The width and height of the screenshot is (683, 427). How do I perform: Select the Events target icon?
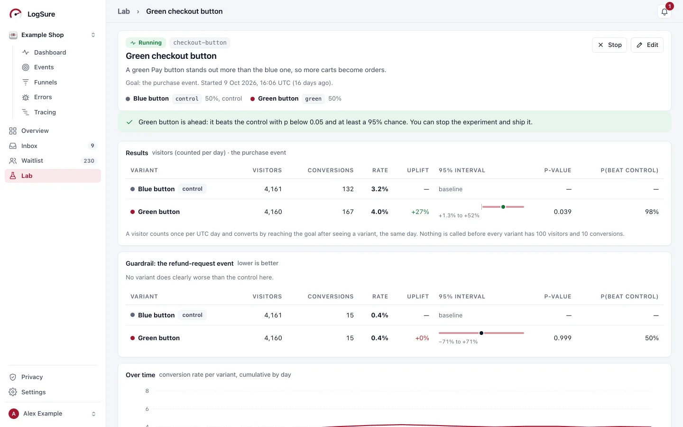pos(26,67)
